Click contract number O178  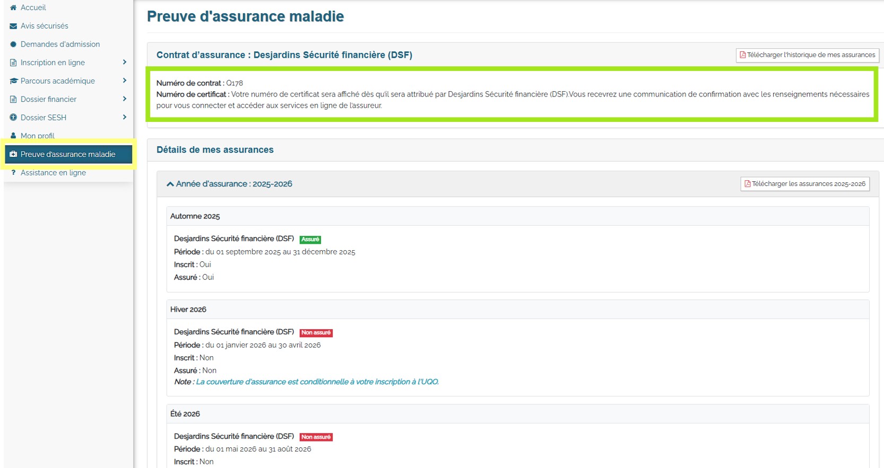click(x=235, y=83)
